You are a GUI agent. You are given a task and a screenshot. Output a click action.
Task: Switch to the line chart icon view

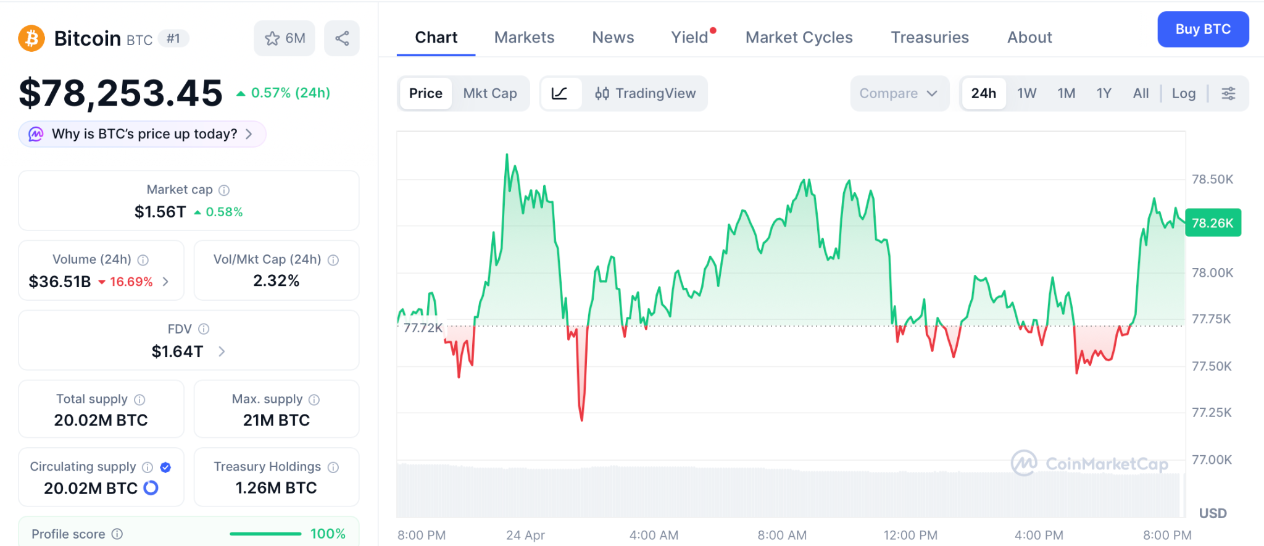[x=560, y=93]
